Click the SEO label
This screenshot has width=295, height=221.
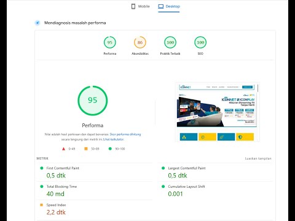pos(200,53)
